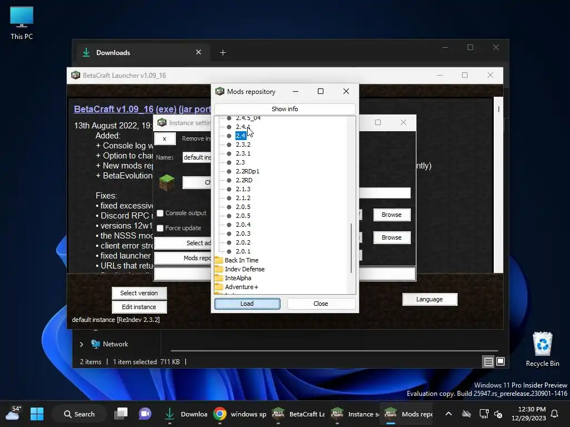Image resolution: width=570 pixels, height=427 pixels.
Task: Select version 2.3.1 in list
Action: coord(243,153)
